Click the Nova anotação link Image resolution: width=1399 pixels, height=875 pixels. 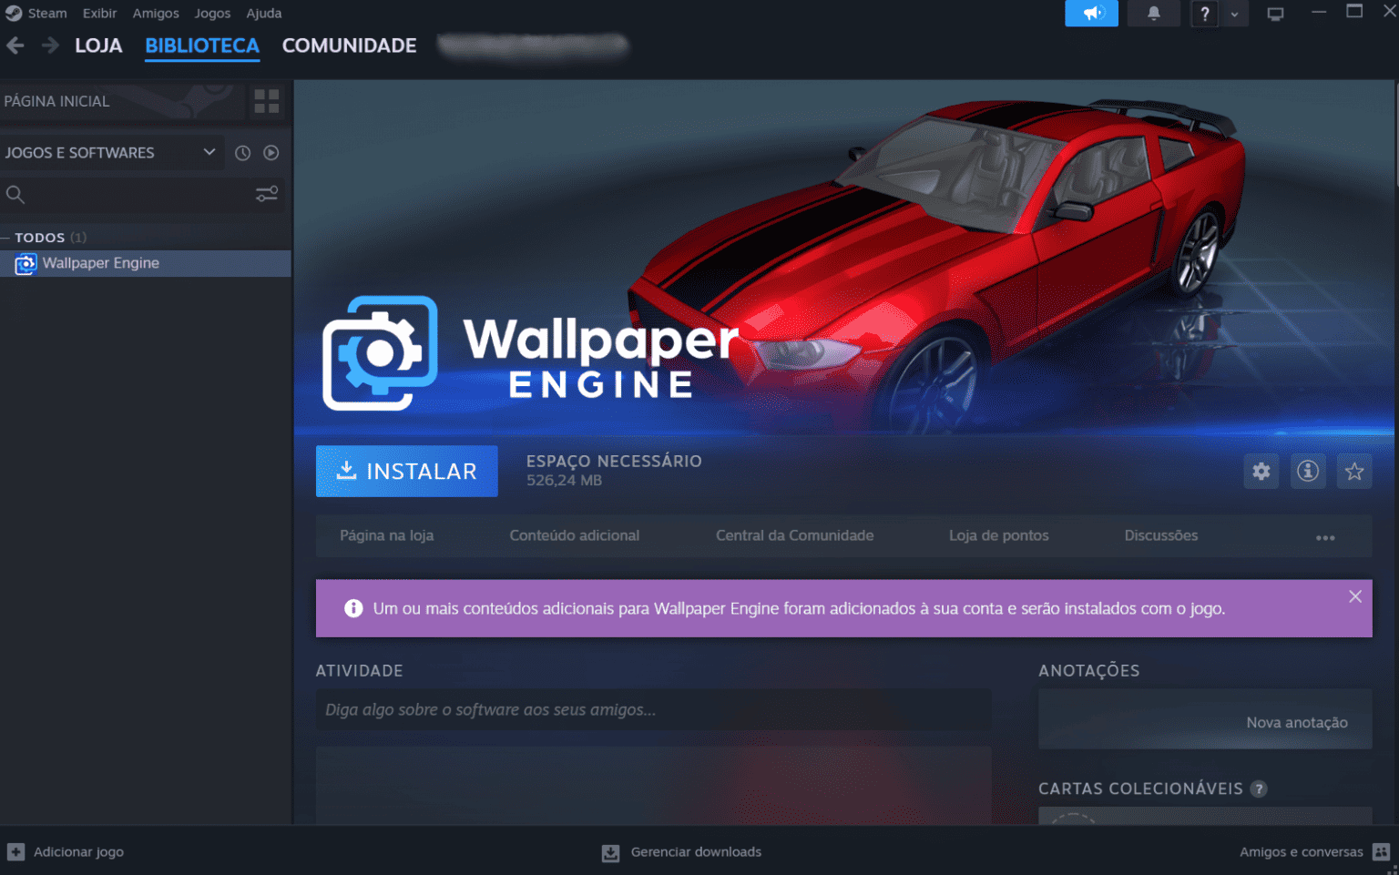1296,721
